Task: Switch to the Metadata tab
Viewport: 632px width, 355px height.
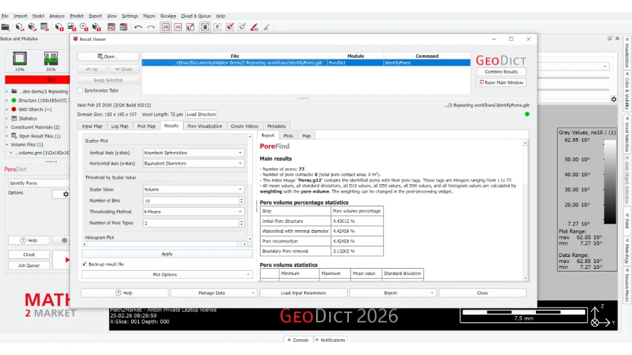Action: (276, 126)
